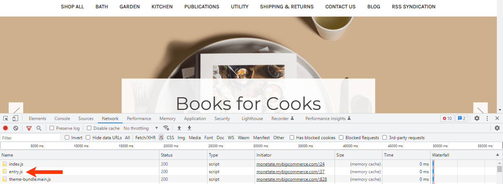Open the Performance insights tab
Screen dimensions: 503x184
[x=328, y=118]
